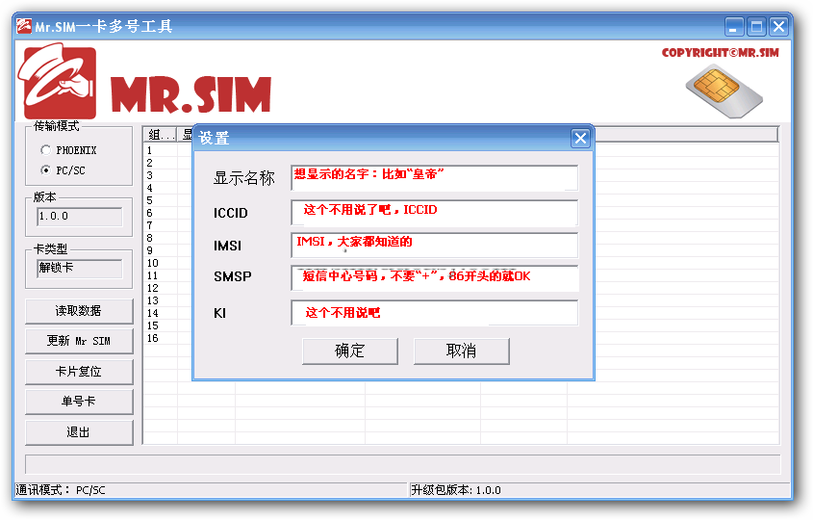Select row 1 in the group list

(149, 150)
